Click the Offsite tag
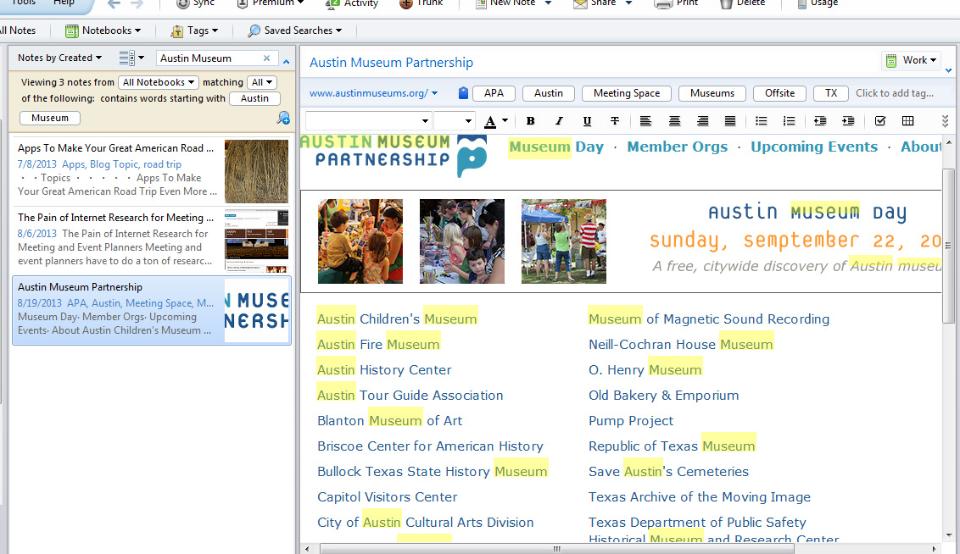Viewport: 960px width, 554px height. tap(779, 93)
